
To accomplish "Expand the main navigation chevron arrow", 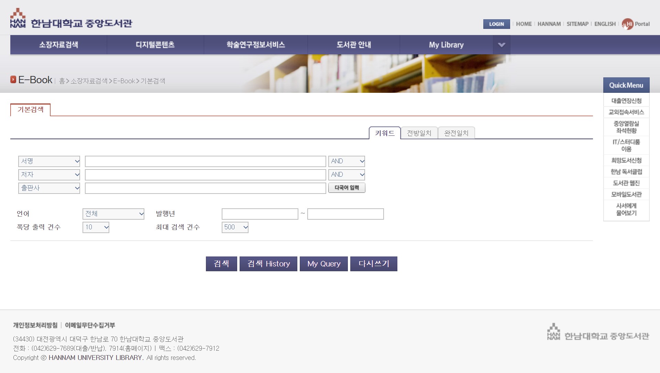I will click(x=502, y=45).
